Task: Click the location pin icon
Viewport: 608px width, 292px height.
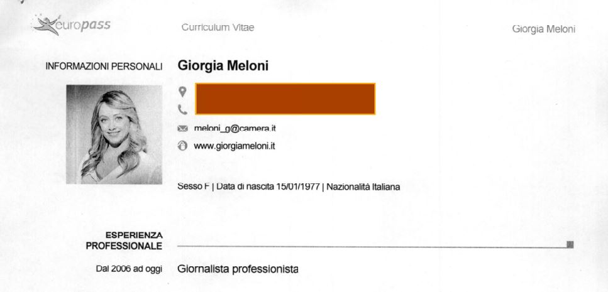Action: [182, 92]
